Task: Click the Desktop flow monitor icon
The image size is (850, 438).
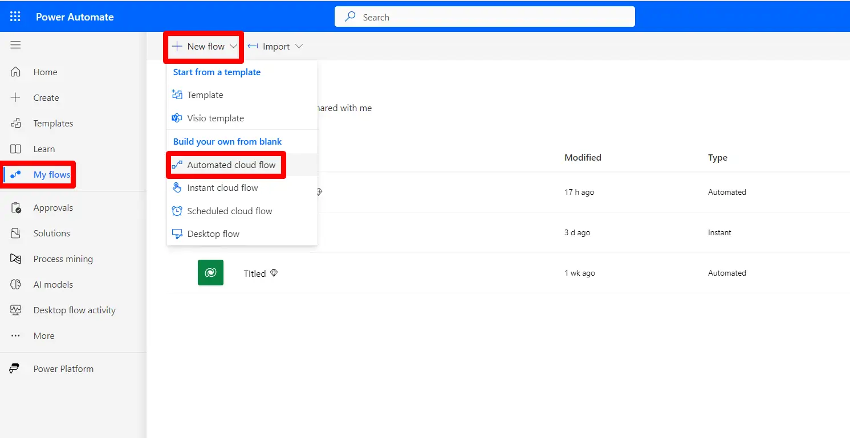Action: [177, 234]
